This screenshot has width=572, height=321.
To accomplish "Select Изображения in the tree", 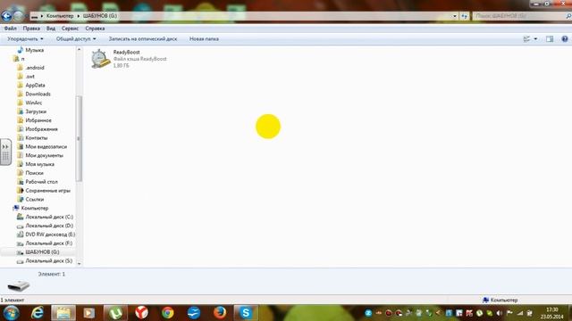I will [42, 129].
